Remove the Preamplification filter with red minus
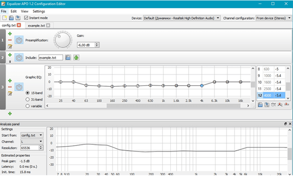 click(x=10, y=40)
